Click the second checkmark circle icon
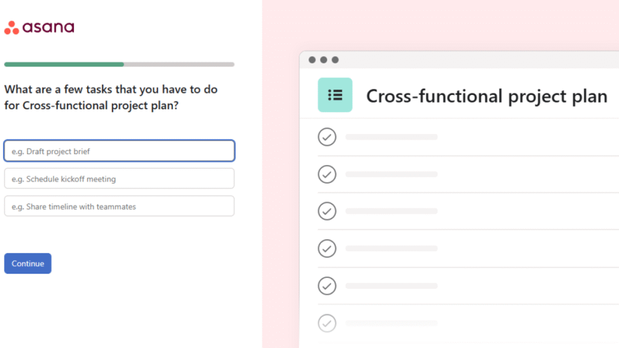 tap(327, 174)
